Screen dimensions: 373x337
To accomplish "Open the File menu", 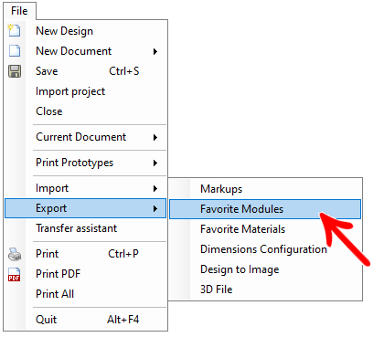I will tap(19, 11).
